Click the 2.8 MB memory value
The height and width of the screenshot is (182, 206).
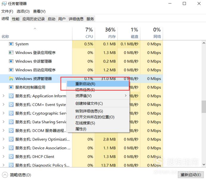pyautogui.click(x=109, y=139)
